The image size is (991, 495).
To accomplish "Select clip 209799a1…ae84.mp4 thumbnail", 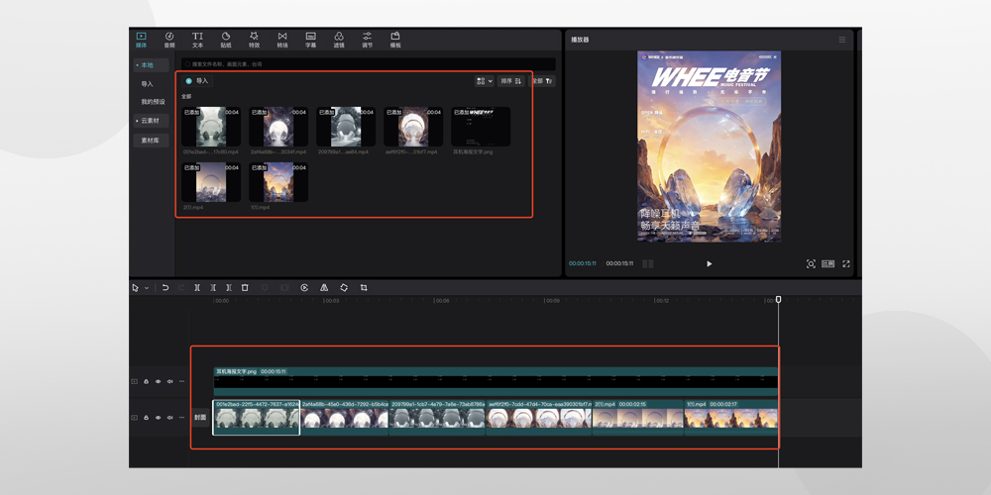I will tap(346, 127).
